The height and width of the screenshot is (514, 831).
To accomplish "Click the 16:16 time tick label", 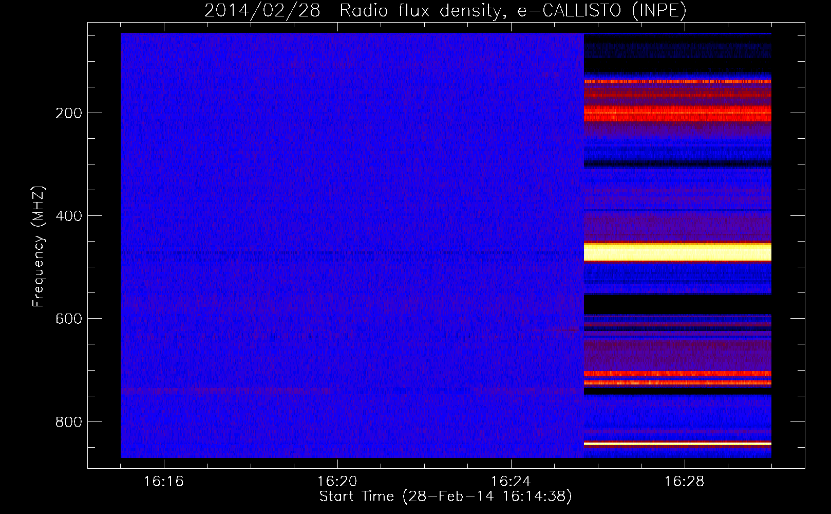I will (x=164, y=482).
